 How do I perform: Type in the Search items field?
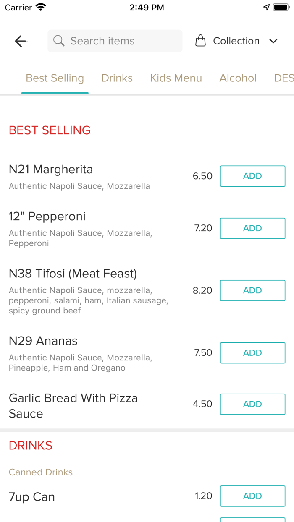click(122, 41)
